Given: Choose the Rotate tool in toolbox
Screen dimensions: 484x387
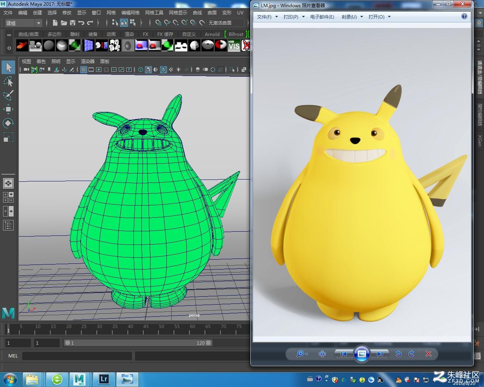Looking at the screenshot, I should (x=8, y=123).
